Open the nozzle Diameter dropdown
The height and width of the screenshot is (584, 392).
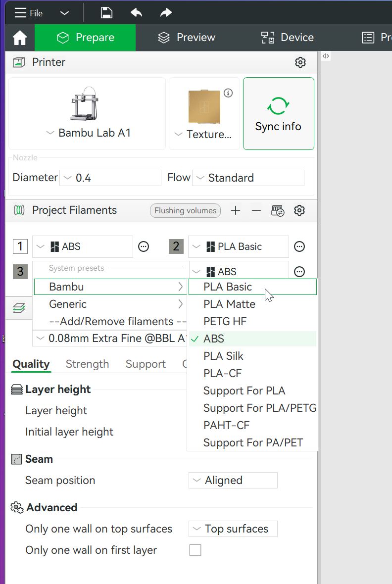tap(110, 178)
